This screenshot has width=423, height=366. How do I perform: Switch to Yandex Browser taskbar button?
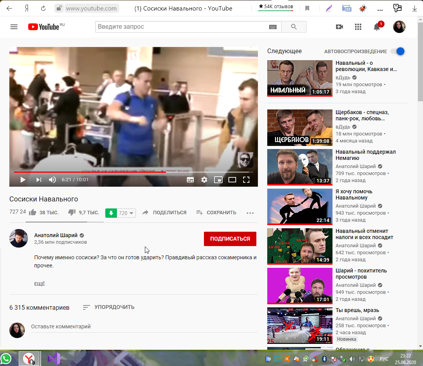[29, 359]
